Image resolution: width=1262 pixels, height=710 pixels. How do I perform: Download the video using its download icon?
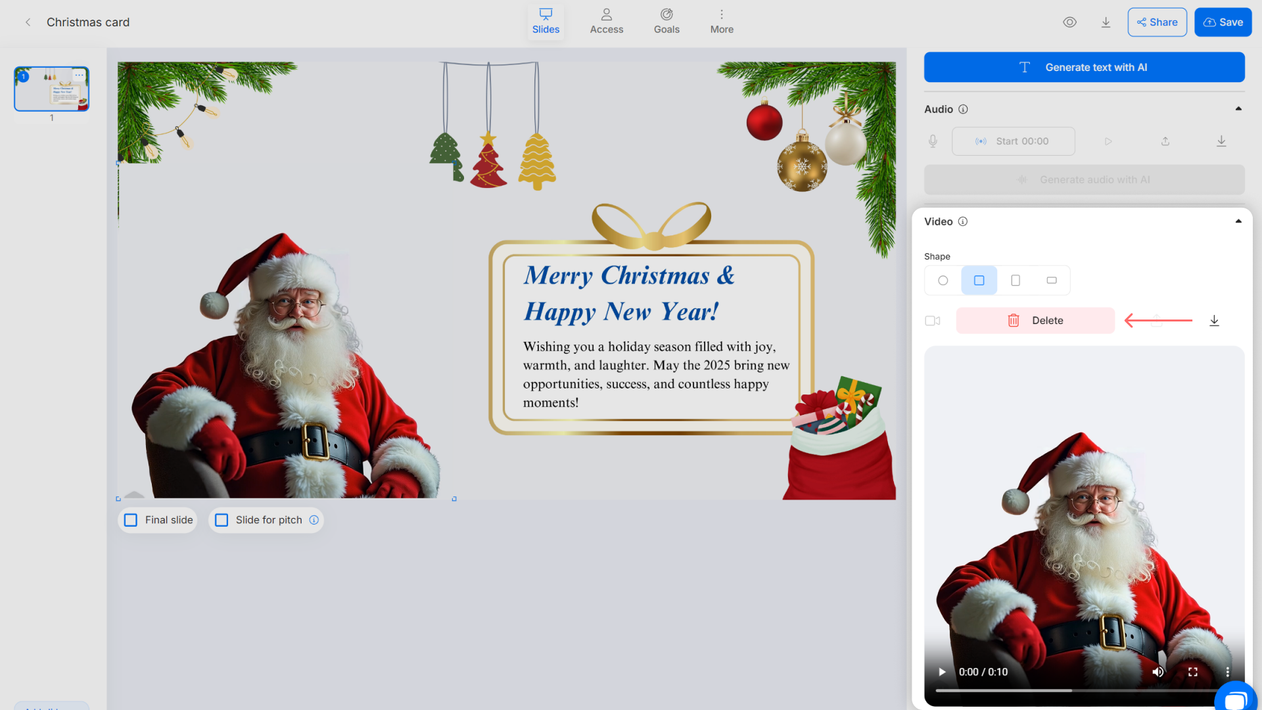pyautogui.click(x=1214, y=321)
